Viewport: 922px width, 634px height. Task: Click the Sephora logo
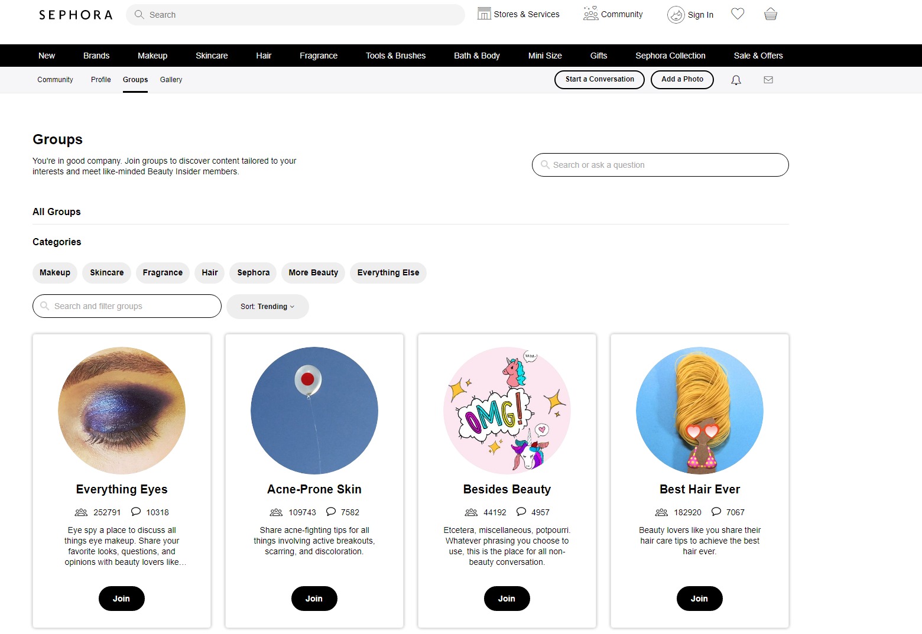pos(76,15)
